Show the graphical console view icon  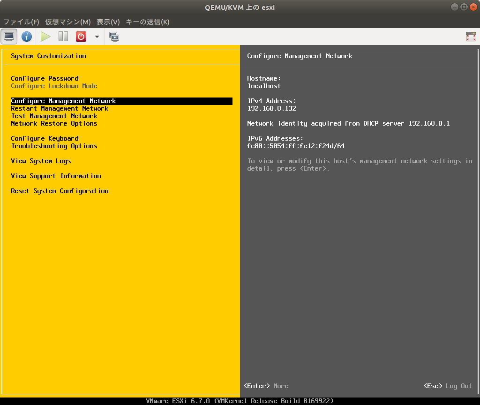pyautogui.click(x=9, y=37)
